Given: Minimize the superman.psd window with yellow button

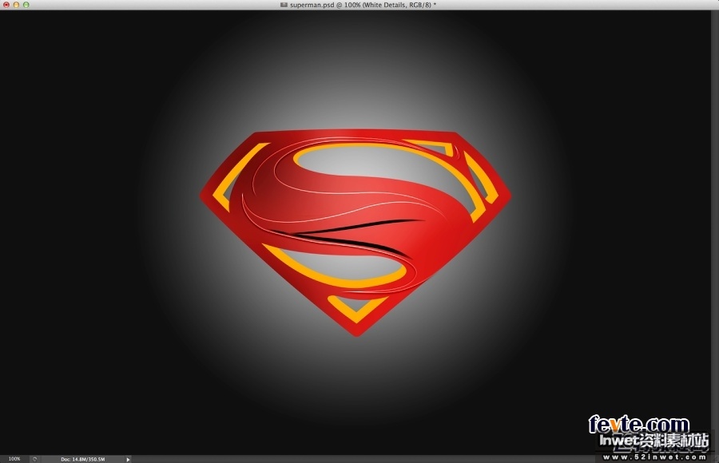Looking at the screenshot, I should tap(16, 5).
